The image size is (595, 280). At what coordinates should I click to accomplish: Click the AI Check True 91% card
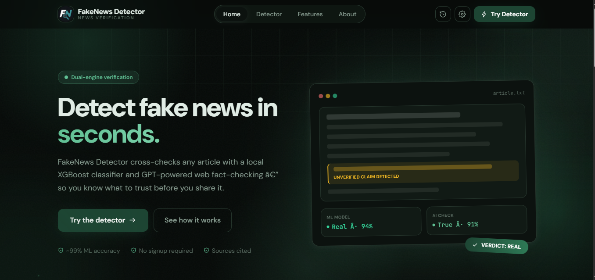click(477, 219)
